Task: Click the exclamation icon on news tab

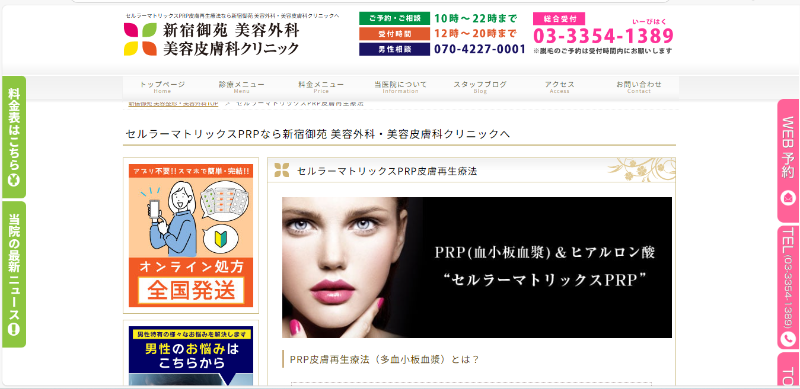Action: point(14,330)
